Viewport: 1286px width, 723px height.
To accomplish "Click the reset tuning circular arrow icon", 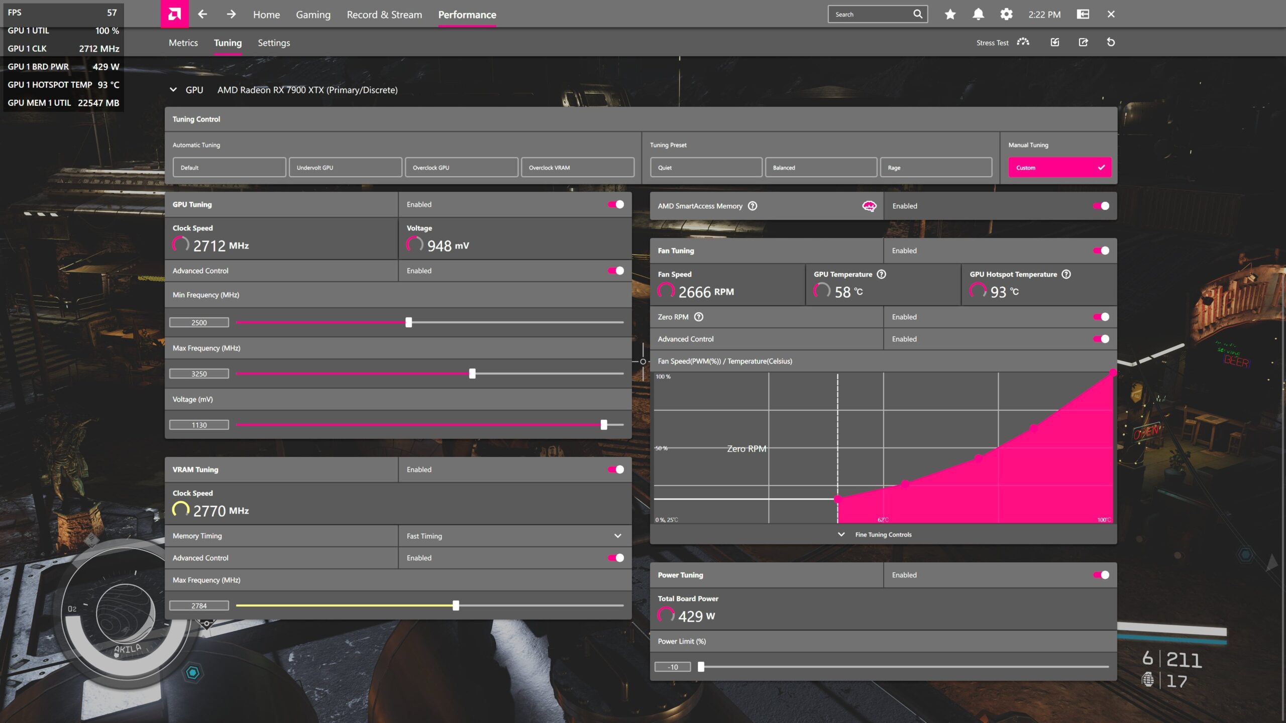I will pos(1111,42).
